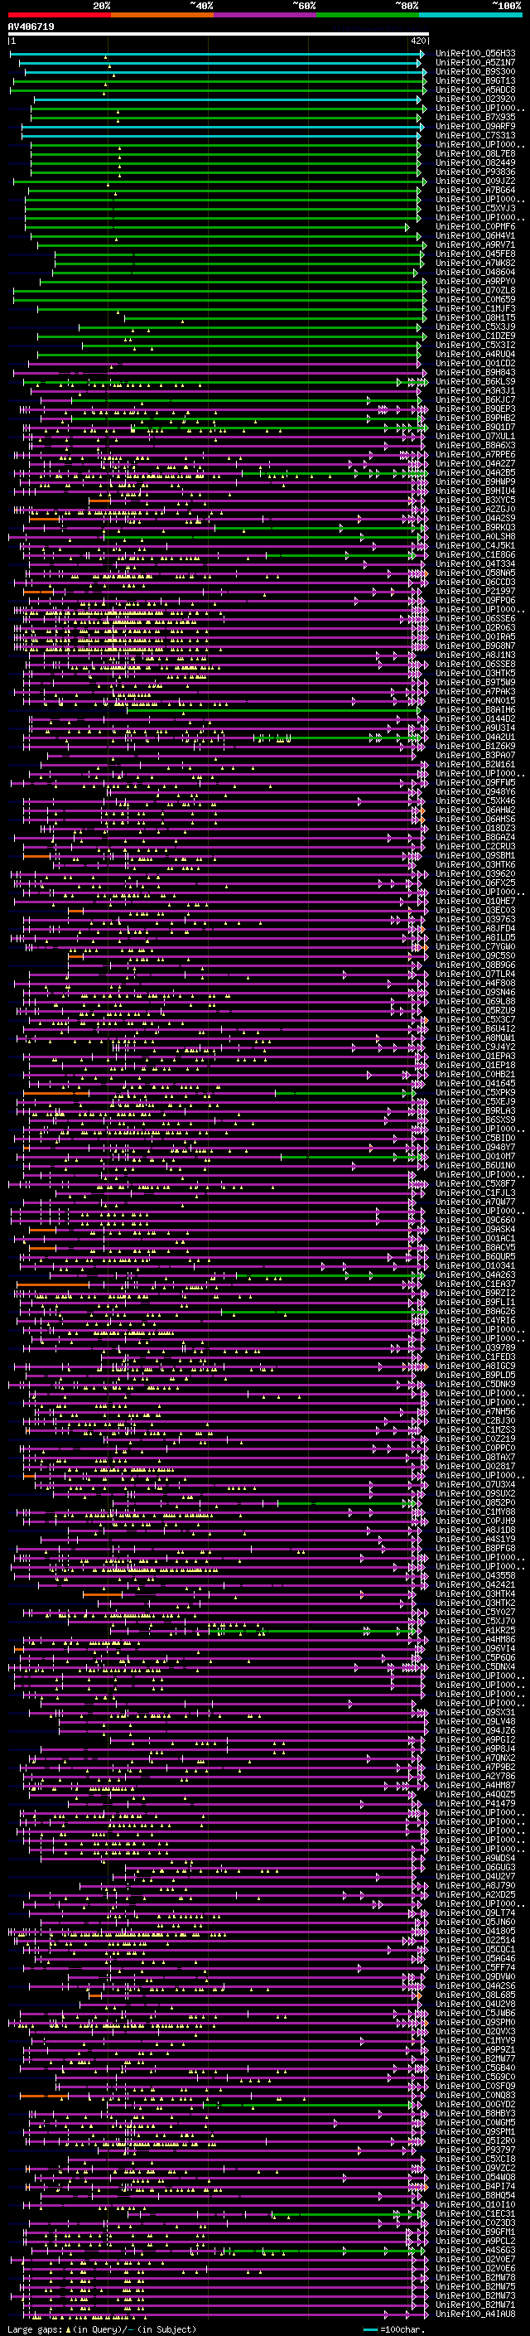Select hit label UniRef100_B7X935
This screenshot has height=2336, width=530.
click(475, 117)
